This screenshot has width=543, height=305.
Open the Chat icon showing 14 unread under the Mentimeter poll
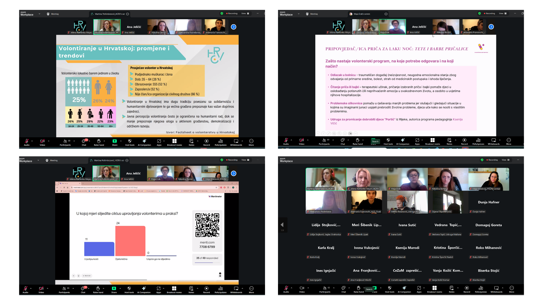point(83,289)
